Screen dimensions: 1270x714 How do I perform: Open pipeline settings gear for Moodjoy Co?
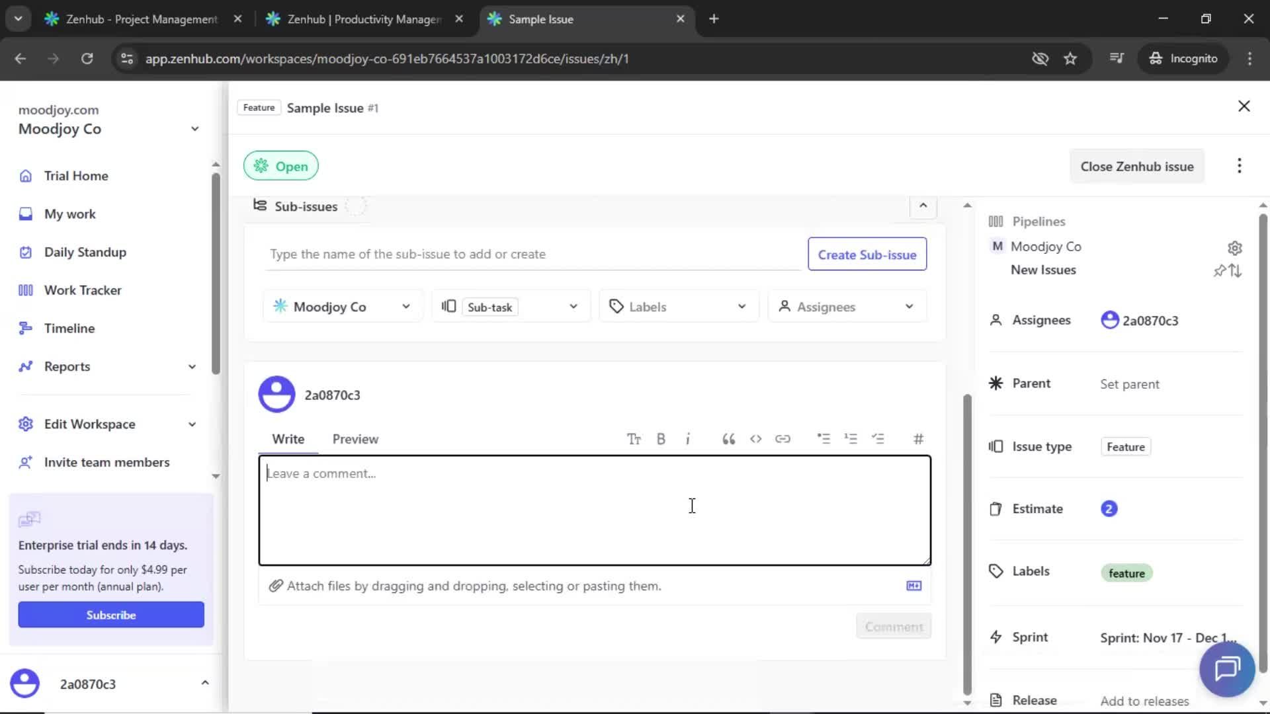point(1235,247)
